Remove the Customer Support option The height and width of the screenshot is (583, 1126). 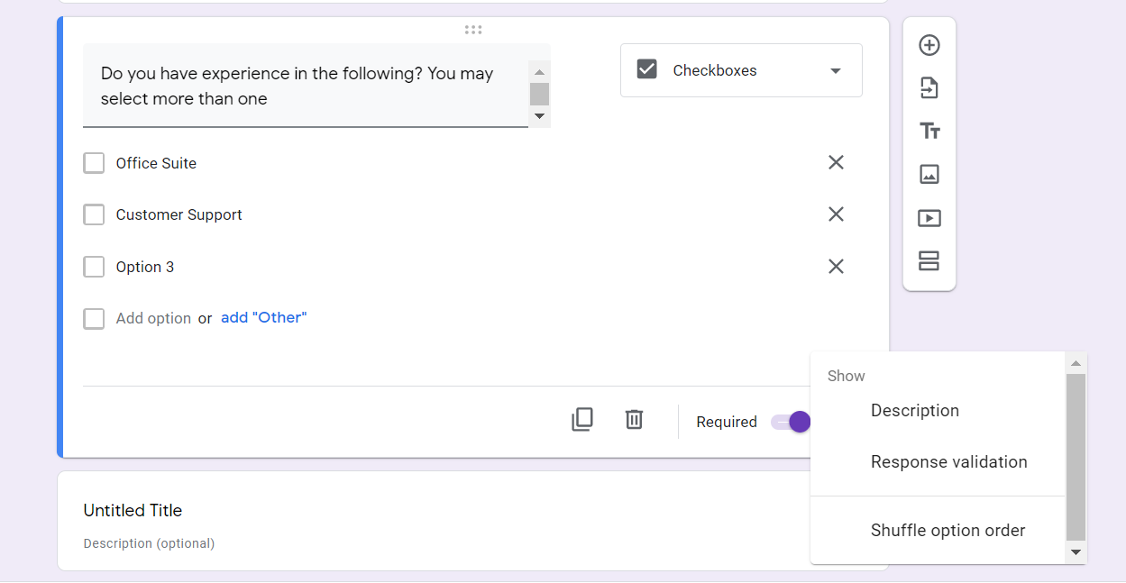[837, 214]
